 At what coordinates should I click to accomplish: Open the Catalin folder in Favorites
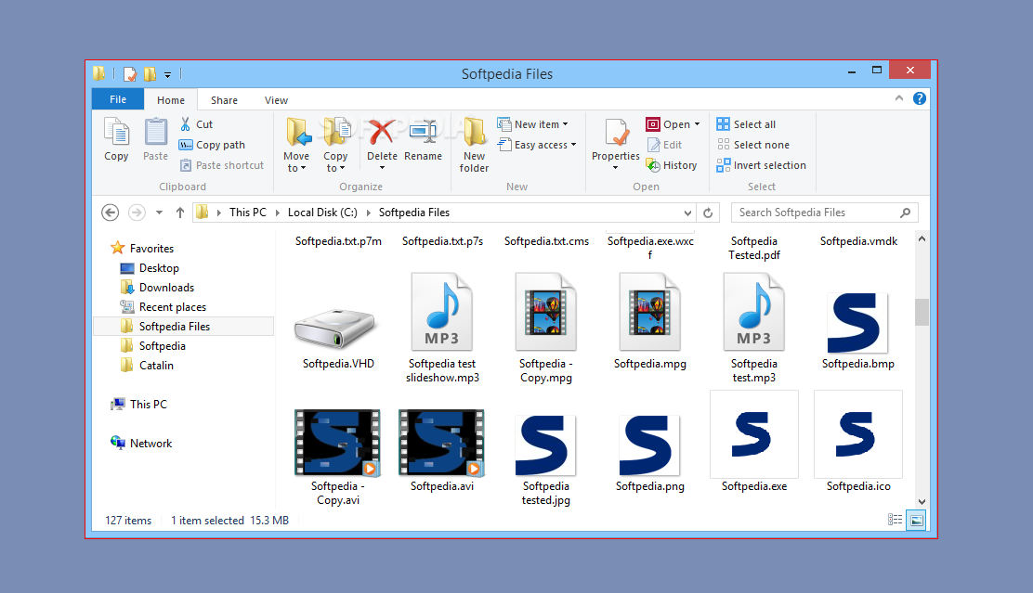(x=148, y=366)
